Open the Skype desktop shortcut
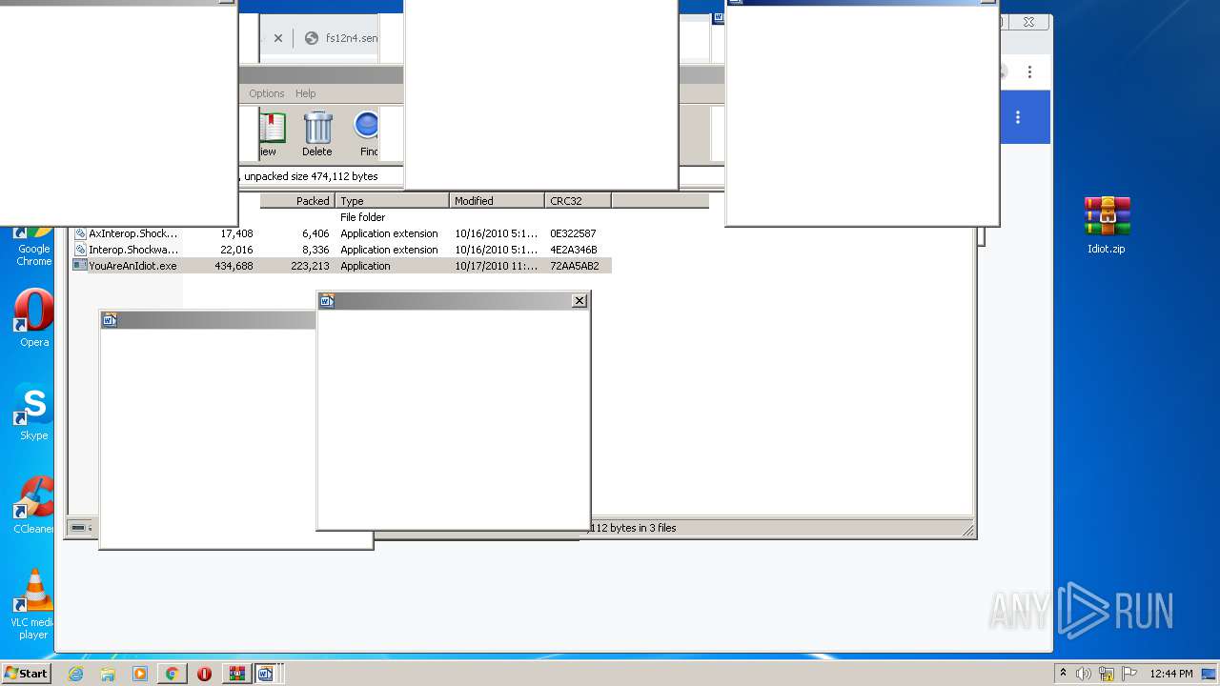Image resolution: width=1220 pixels, height=686 pixels. pyautogui.click(x=34, y=413)
